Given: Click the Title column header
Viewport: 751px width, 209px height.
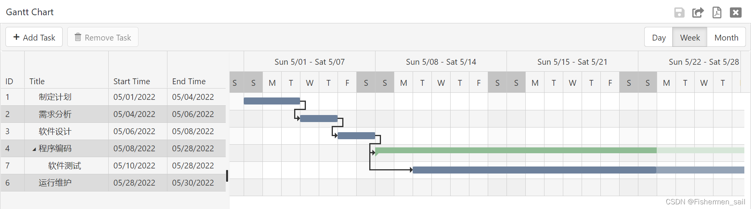Looking at the screenshot, I should tap(37, 81).
